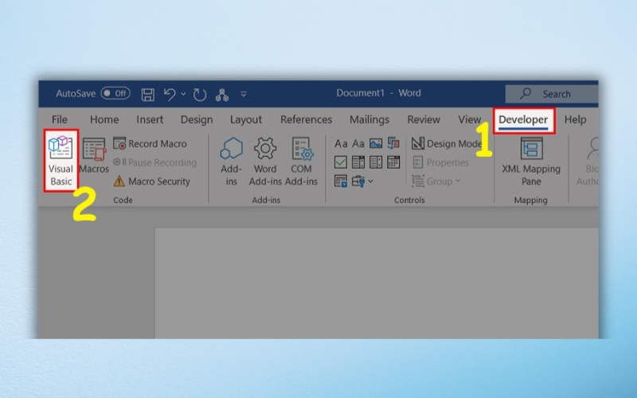637x398 pixels.
Task: Open XML Mapping Pane
Action: [x=531, y=162]
